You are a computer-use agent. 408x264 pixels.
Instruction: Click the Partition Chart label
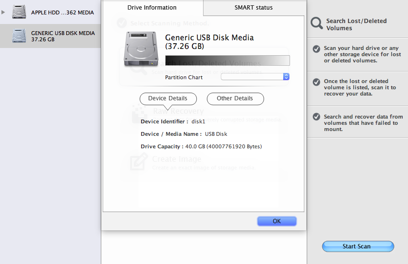click(184, 77)
